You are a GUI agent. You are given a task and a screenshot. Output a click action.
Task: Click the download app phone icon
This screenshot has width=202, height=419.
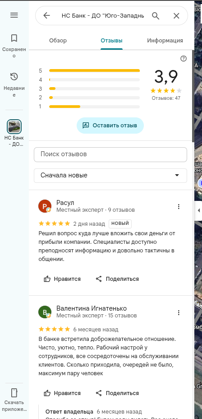pyautogui.click(x=14, y=393)
